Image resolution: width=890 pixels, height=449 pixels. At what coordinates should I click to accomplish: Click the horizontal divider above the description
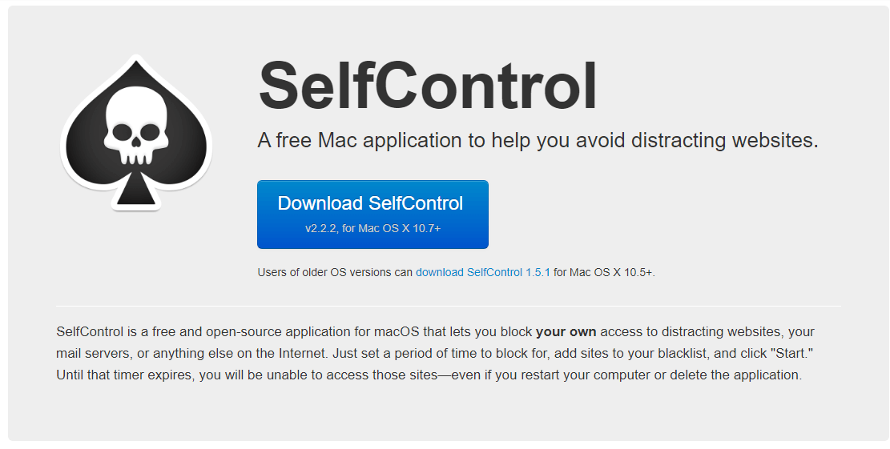click(x=448, y=306)
